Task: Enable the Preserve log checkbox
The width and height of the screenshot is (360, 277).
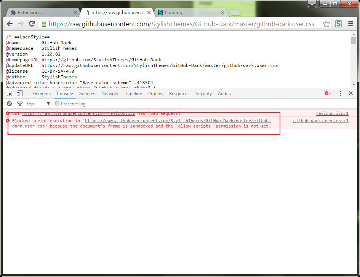Action: point(58,103)
